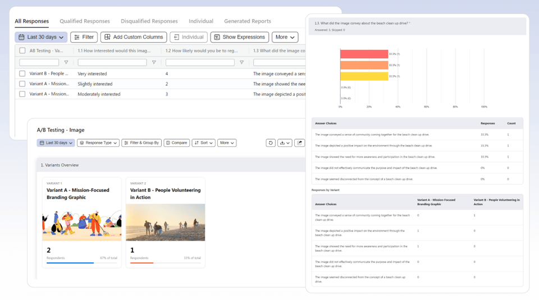Click the Variant A - Mission-Focused Branding Graphic title
539x300 pixels.
coord(78,193)
